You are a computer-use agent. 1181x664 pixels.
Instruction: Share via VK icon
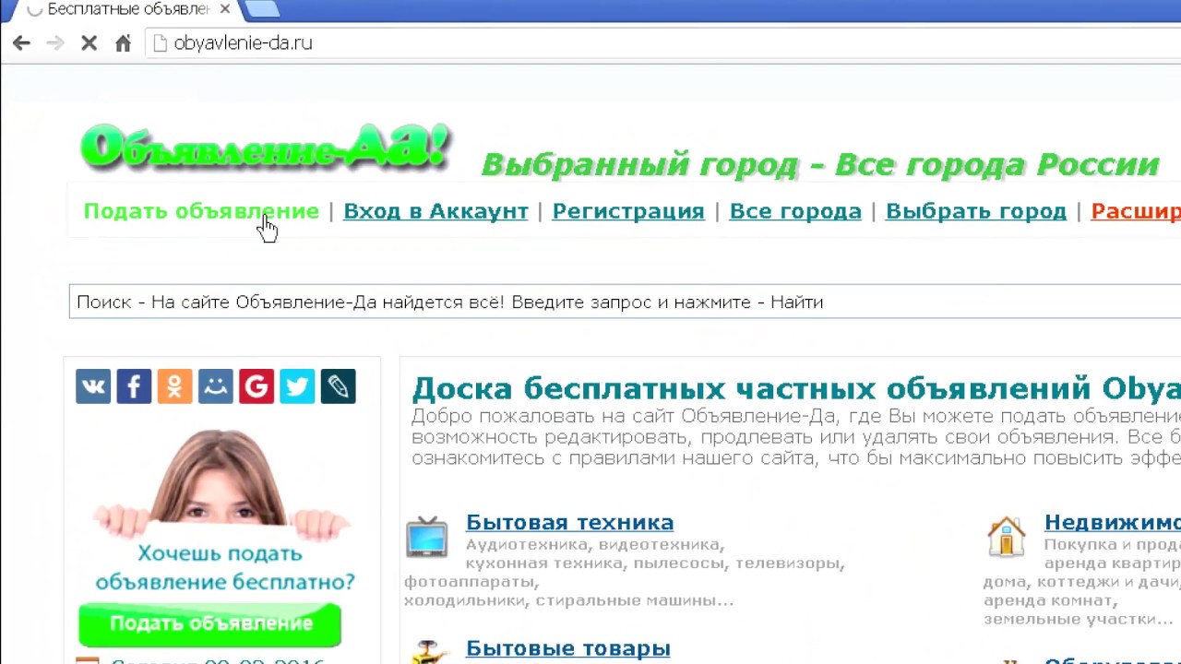(93, 386)
